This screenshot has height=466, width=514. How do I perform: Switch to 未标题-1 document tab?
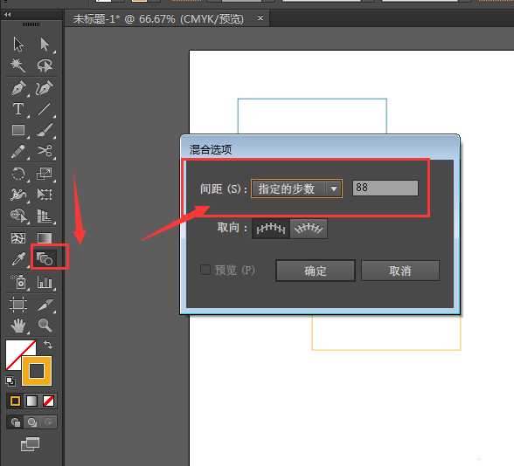point(158,18)
